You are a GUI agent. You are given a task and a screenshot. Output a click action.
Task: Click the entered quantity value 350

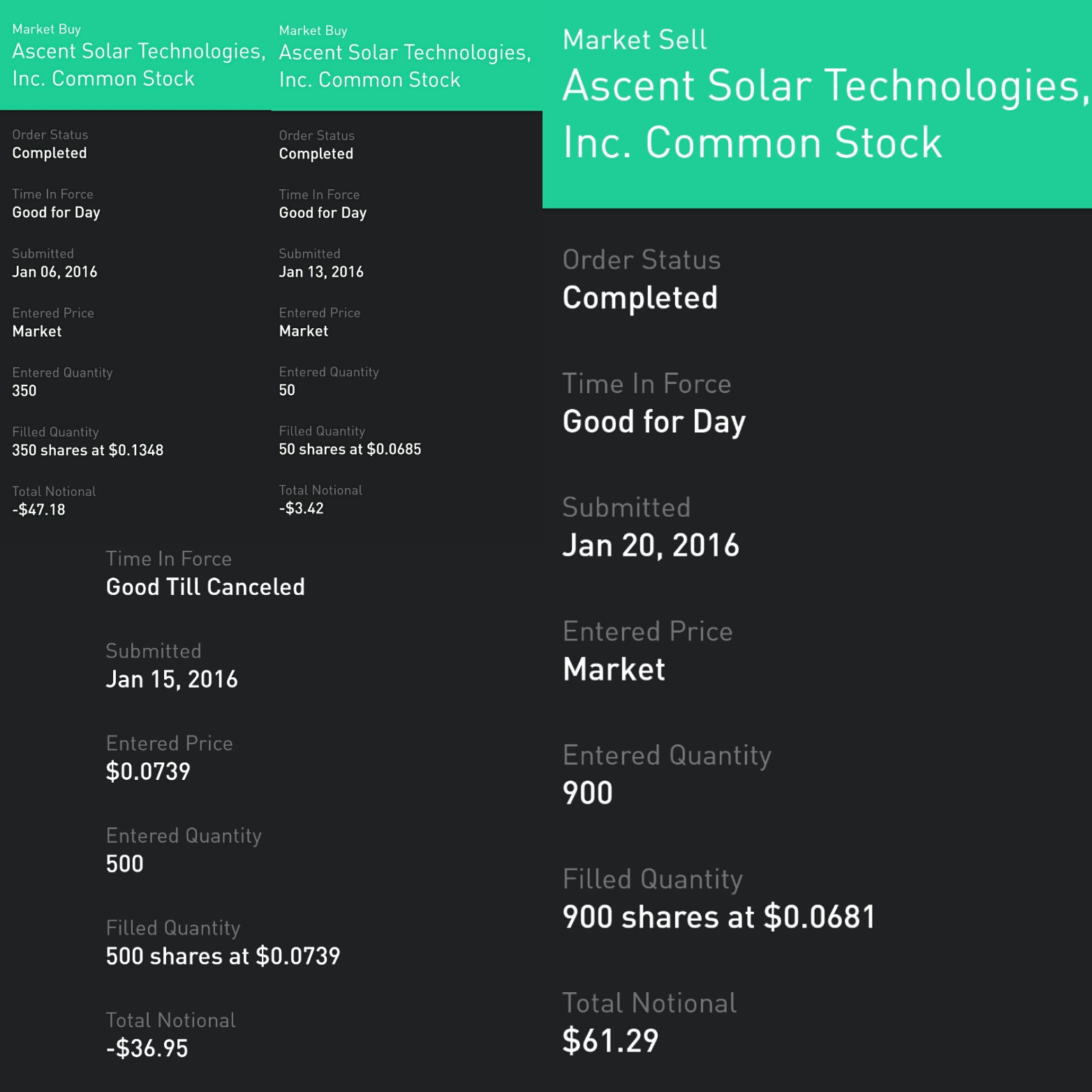pos(24,391)
